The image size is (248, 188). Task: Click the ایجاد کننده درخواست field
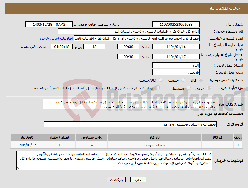[137, 38]
